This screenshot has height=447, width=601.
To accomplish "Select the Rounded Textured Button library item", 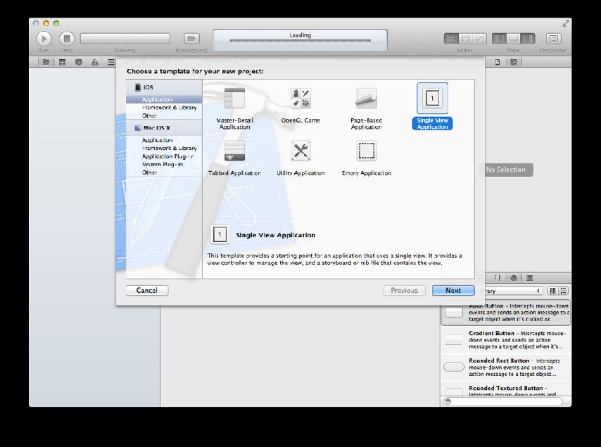I will tap(506, 389).
